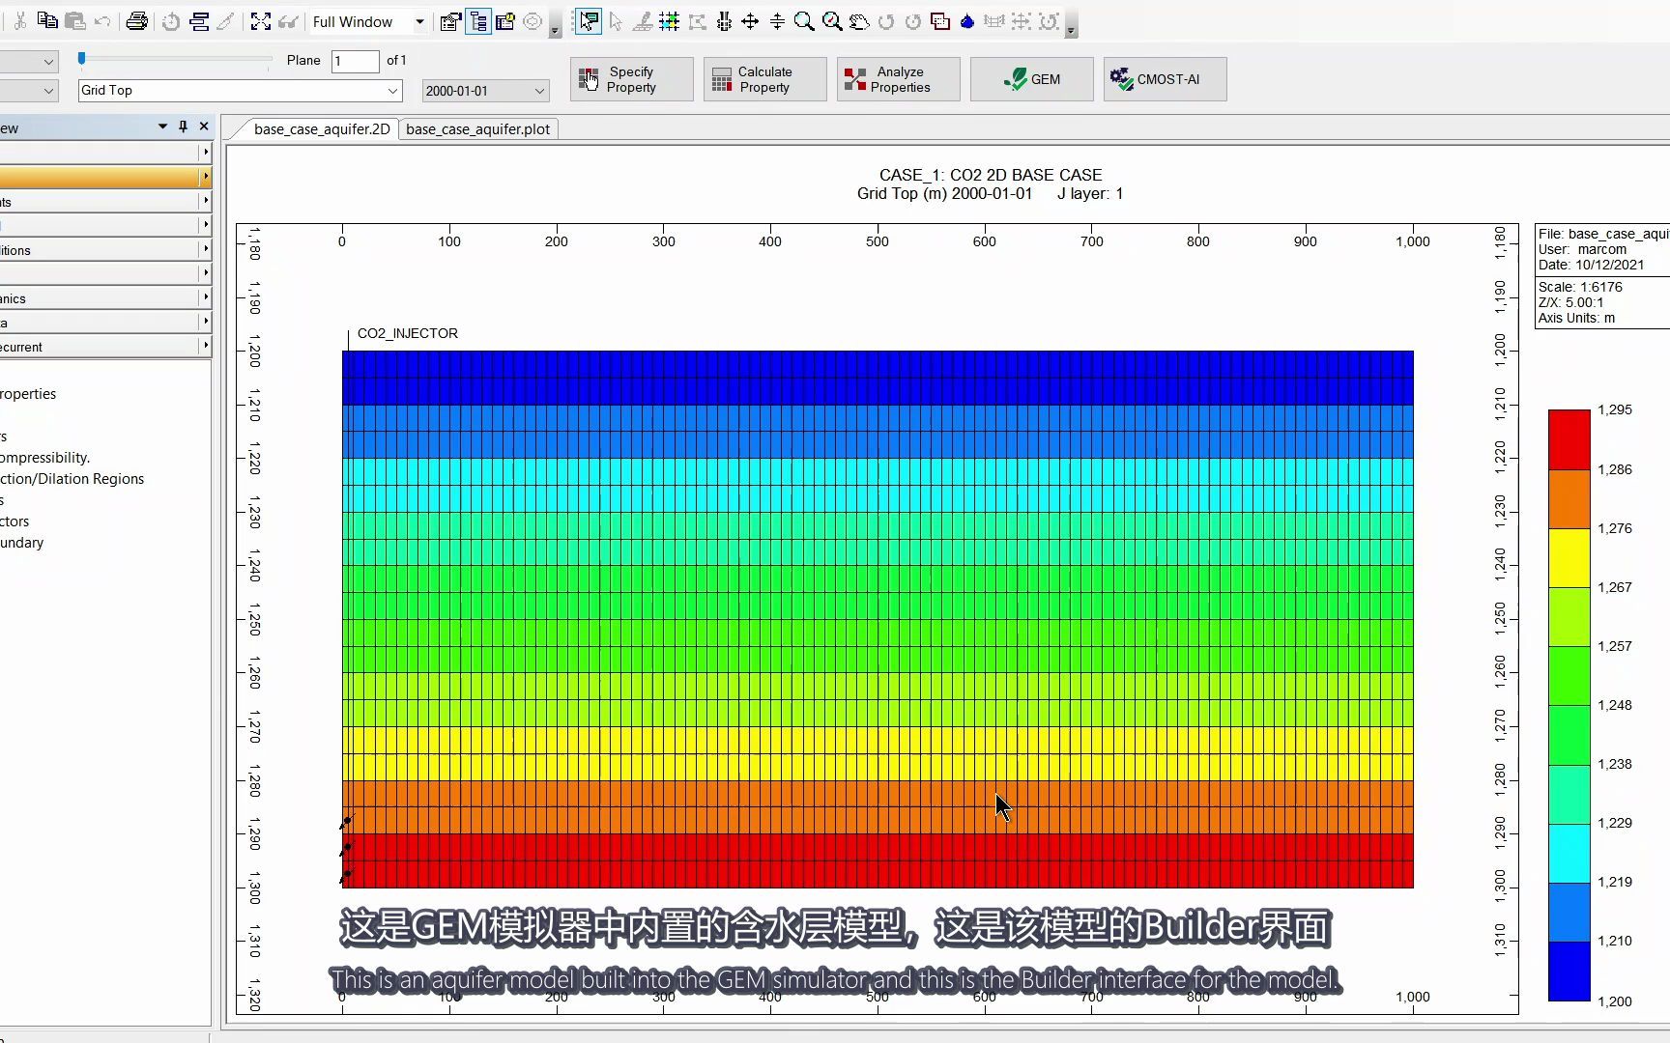Select the 'ctors' tree item
The height and width of the screenshot is (1043, 1670).
click(x=14, y=521)
